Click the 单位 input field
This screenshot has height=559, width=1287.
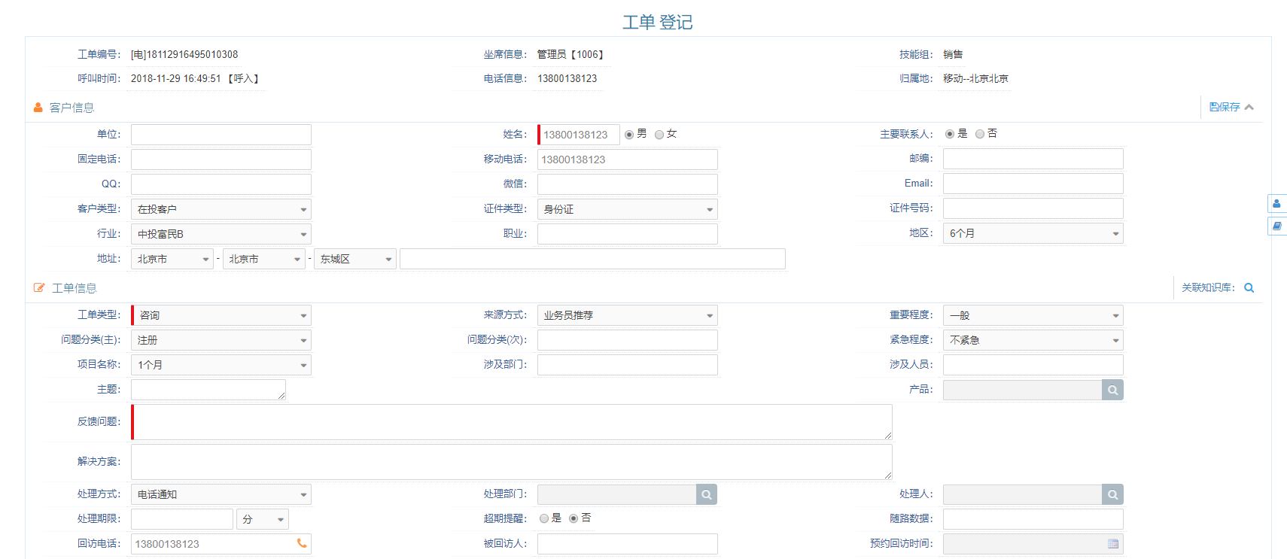[221, 135]
